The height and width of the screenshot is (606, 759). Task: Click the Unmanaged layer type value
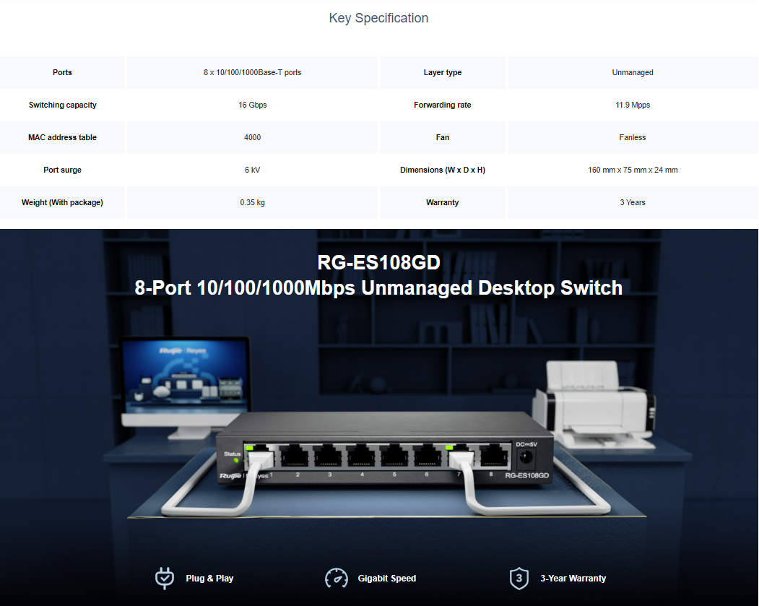coord(633,72)
